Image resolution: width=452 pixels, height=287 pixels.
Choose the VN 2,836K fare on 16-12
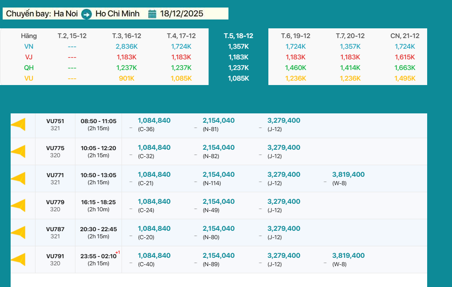[126, 47]
